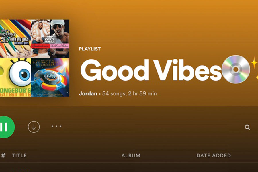Open the three-dot more options menu
This screenshot has width=258, height=172.
click(56, 126)
